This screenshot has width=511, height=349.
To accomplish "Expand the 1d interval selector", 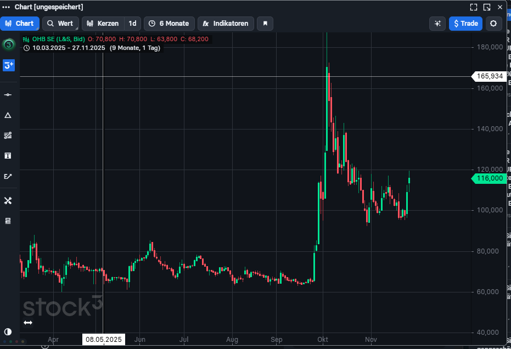I will coord(132,24).
